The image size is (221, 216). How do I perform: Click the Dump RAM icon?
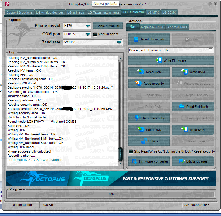[x=141, y=107]
